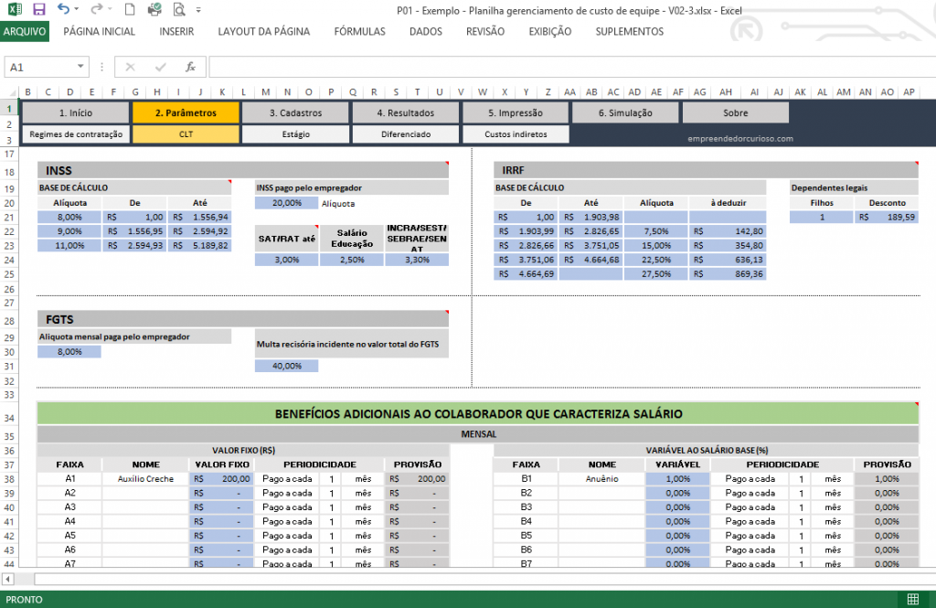Click the SAT/RAT 3,00% cell
This screenshot has height=608, width=936.
[286, 260]
